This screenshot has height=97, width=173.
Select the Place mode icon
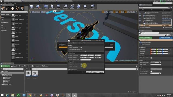[x=3, y=8]
